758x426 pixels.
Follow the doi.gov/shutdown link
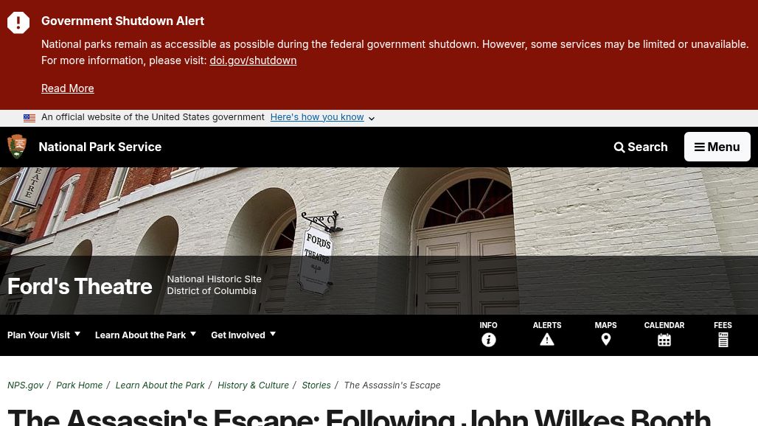click(x=253, y=60)
